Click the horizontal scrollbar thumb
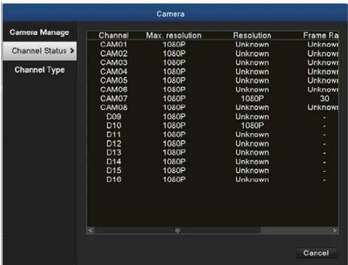The width and height of the screenshot is (348, 265). [177, 230]
